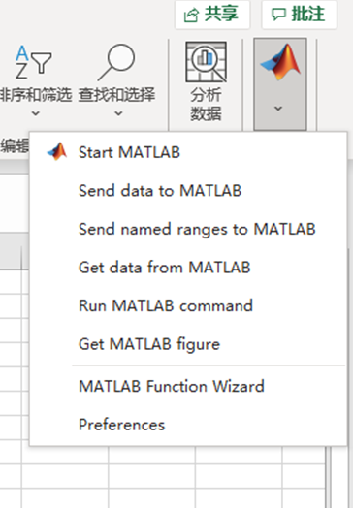This screenshot has height=508, width=353.
Task: Collapse the MATLAB menu via its chevron
Action: point(278,109)
